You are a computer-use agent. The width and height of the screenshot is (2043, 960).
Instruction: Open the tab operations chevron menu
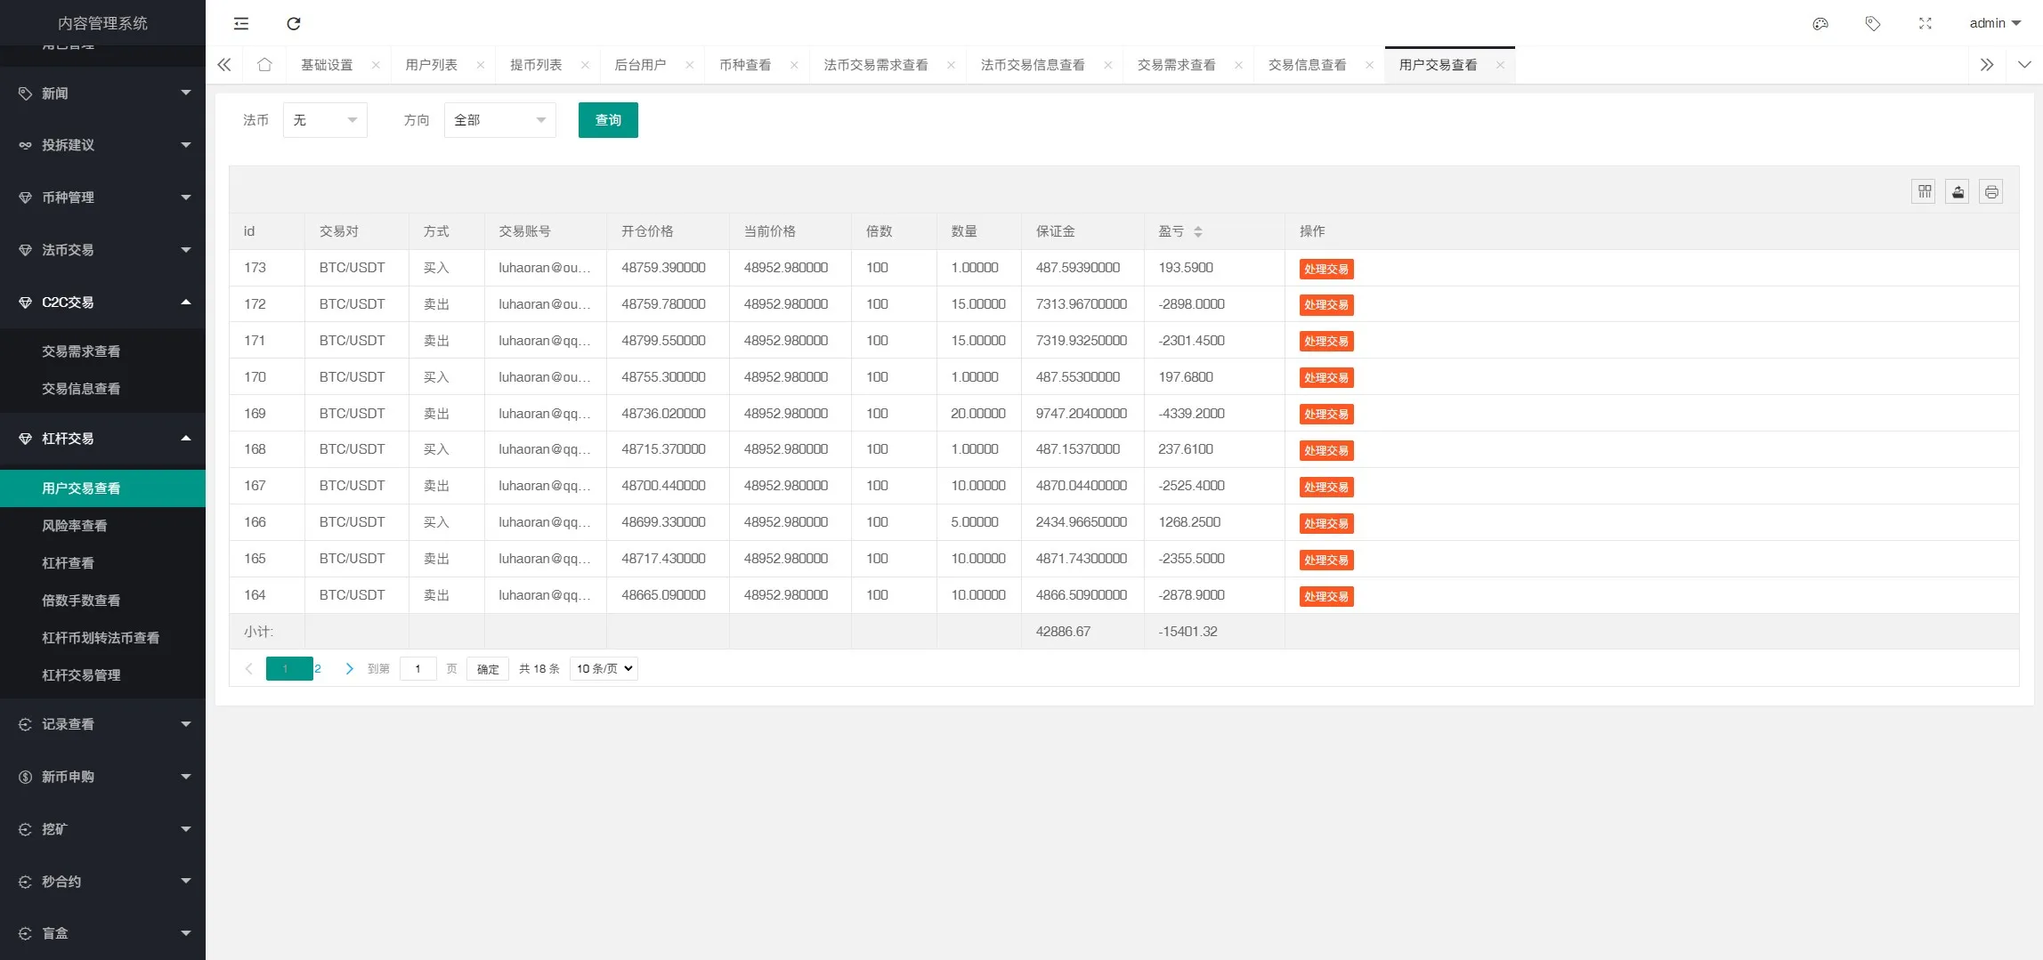click(x=2024, y=65)
